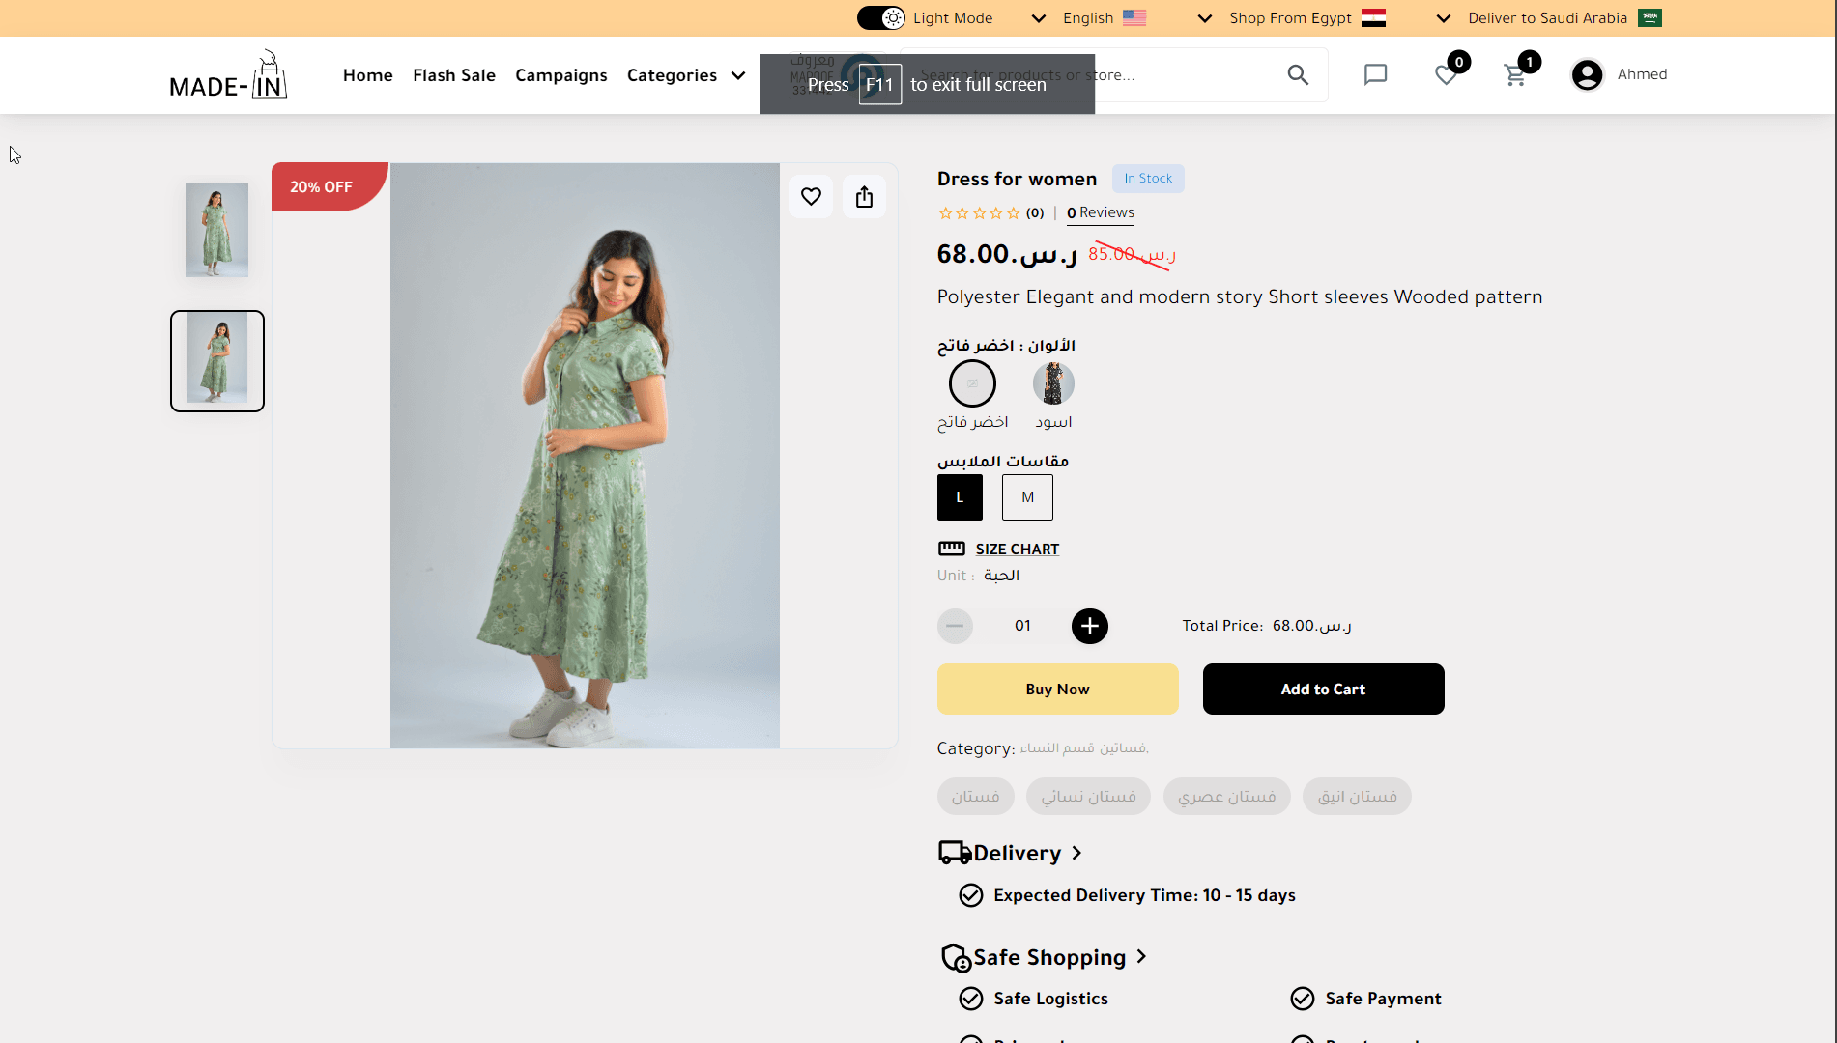Choose the black dress color swatch
Viewport: 1837px width, 1043px height.
coord(1053,383)
